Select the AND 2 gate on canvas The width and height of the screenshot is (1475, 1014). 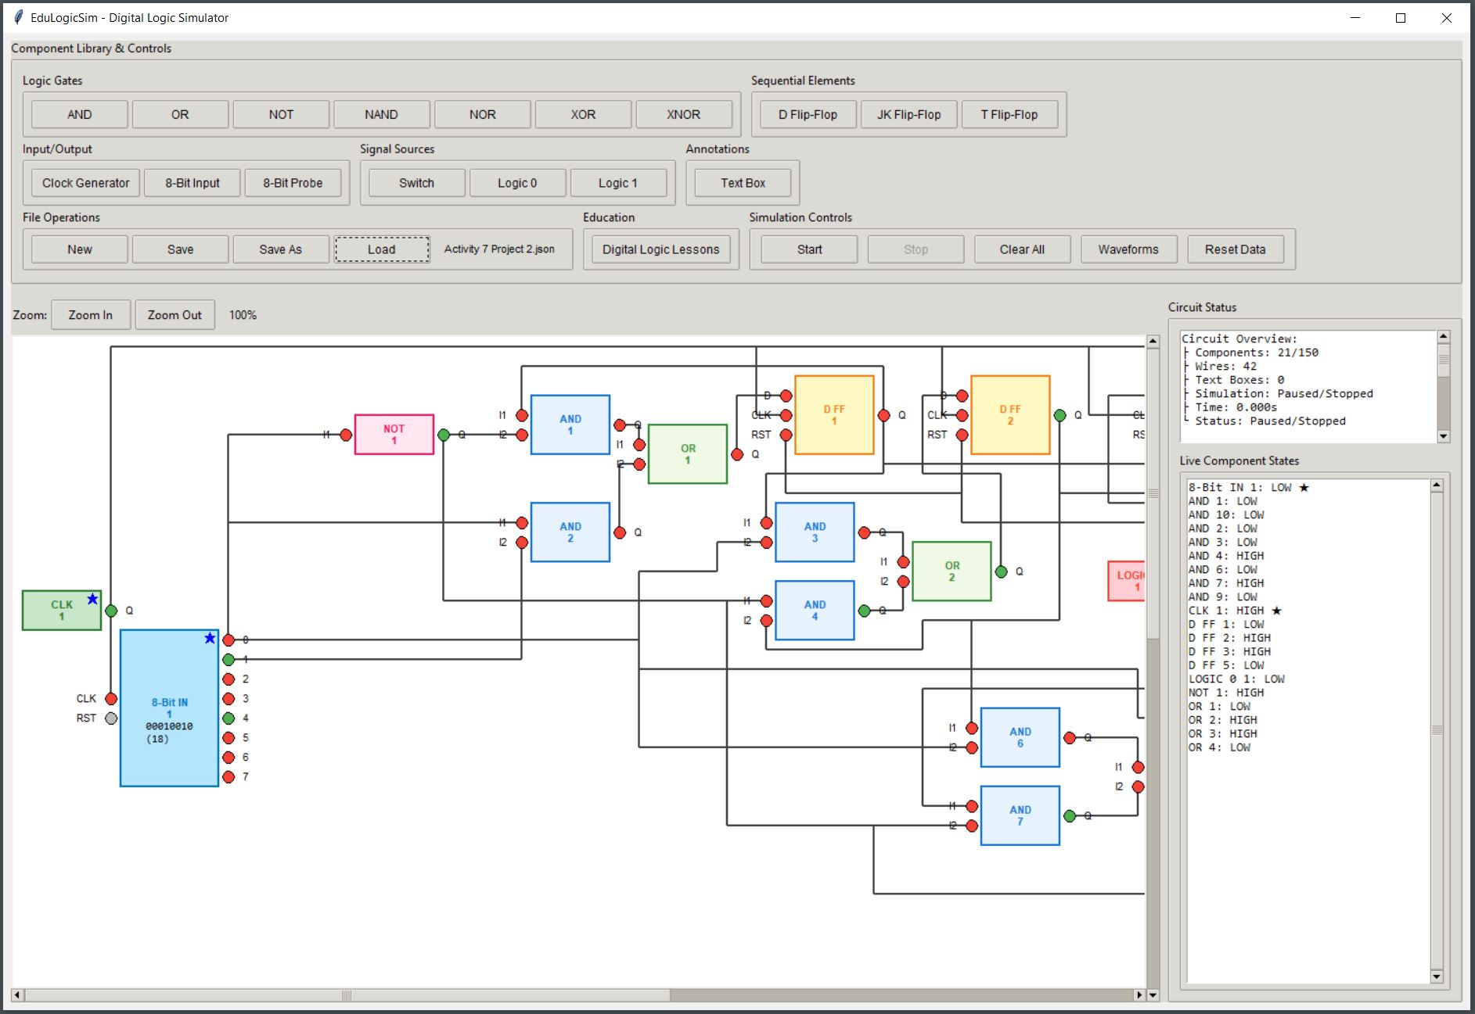click(x=570, y=532)
